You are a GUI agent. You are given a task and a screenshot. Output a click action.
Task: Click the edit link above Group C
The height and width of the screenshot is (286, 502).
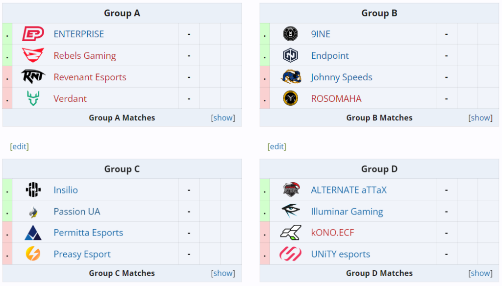[20, 146]
